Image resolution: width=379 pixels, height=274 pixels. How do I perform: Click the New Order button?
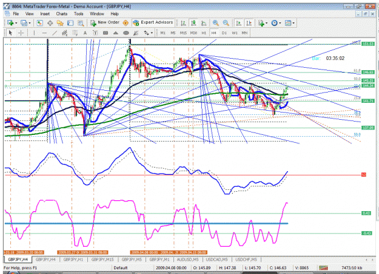click(x=105, y=22)
